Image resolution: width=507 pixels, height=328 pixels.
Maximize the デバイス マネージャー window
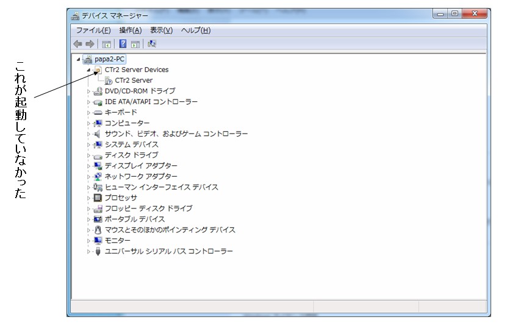click(x=455, y=13)
